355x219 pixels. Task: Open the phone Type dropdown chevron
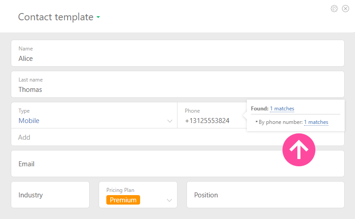[170, 121]
